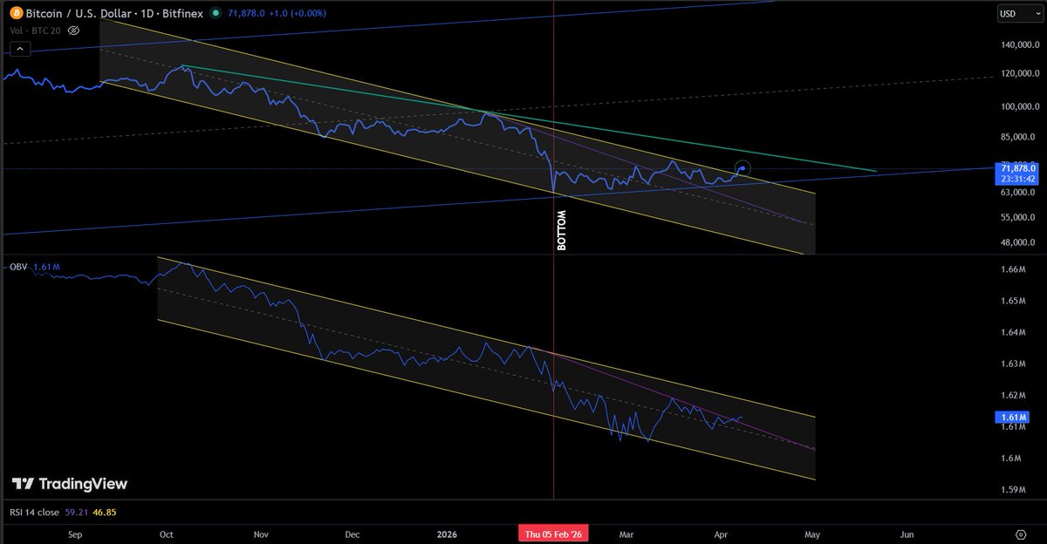Click Oct on the time axis

166,534
